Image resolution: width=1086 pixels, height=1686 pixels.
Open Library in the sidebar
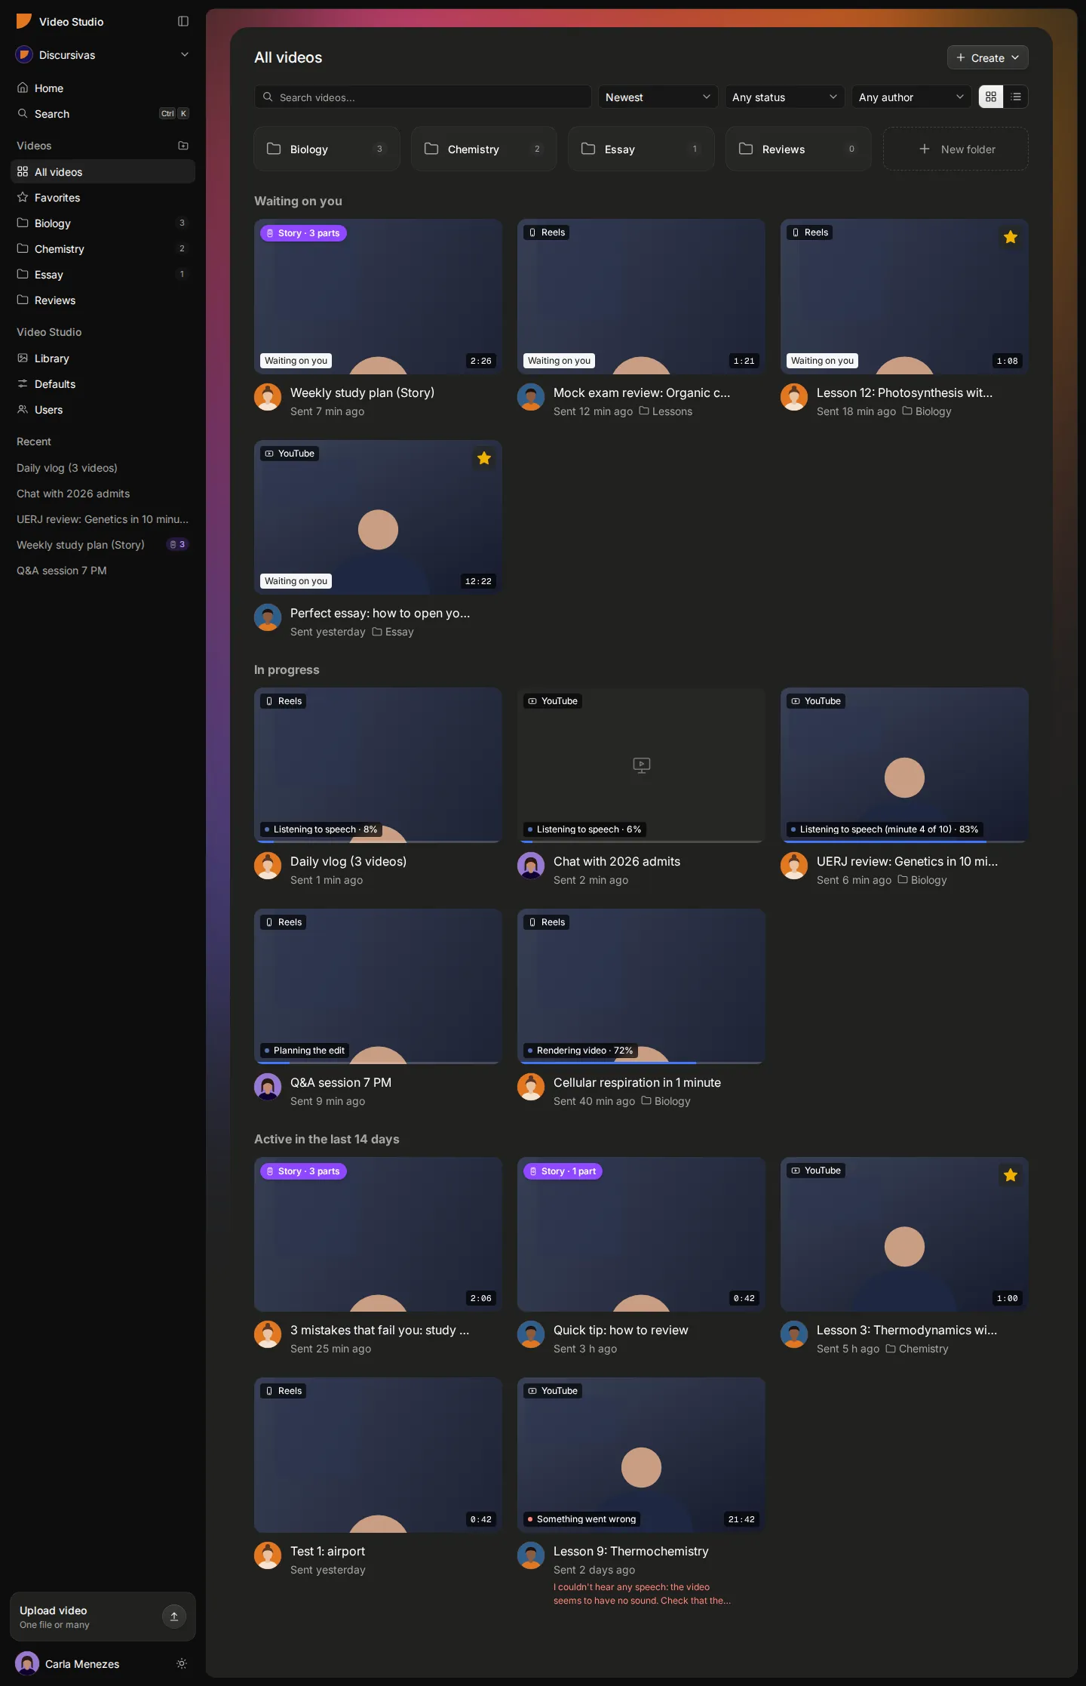(x=103, y=358)
